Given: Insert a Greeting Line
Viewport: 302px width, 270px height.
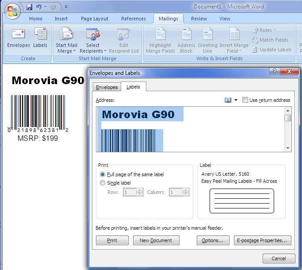Looking at the screenshot, I should [x=207, y=40].
